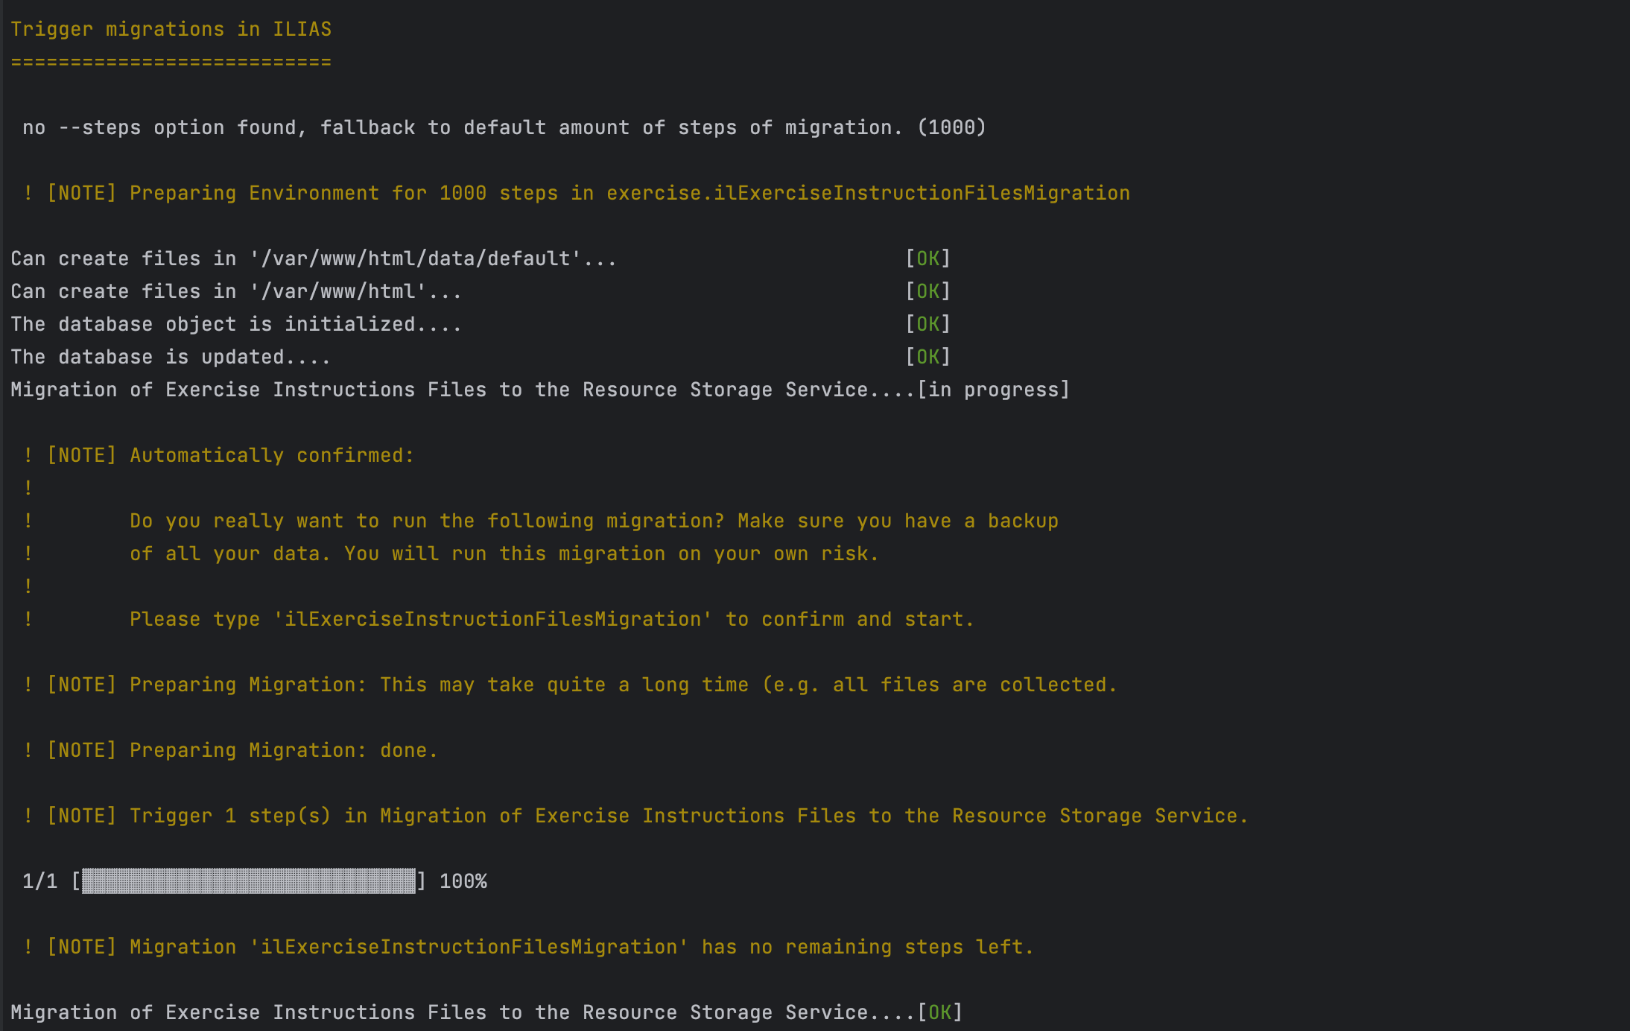1630x1031 pixels.
Task: Click the 'Automatically confirmed:' note line
Action: pyautogui.click(x=271, y=455)
